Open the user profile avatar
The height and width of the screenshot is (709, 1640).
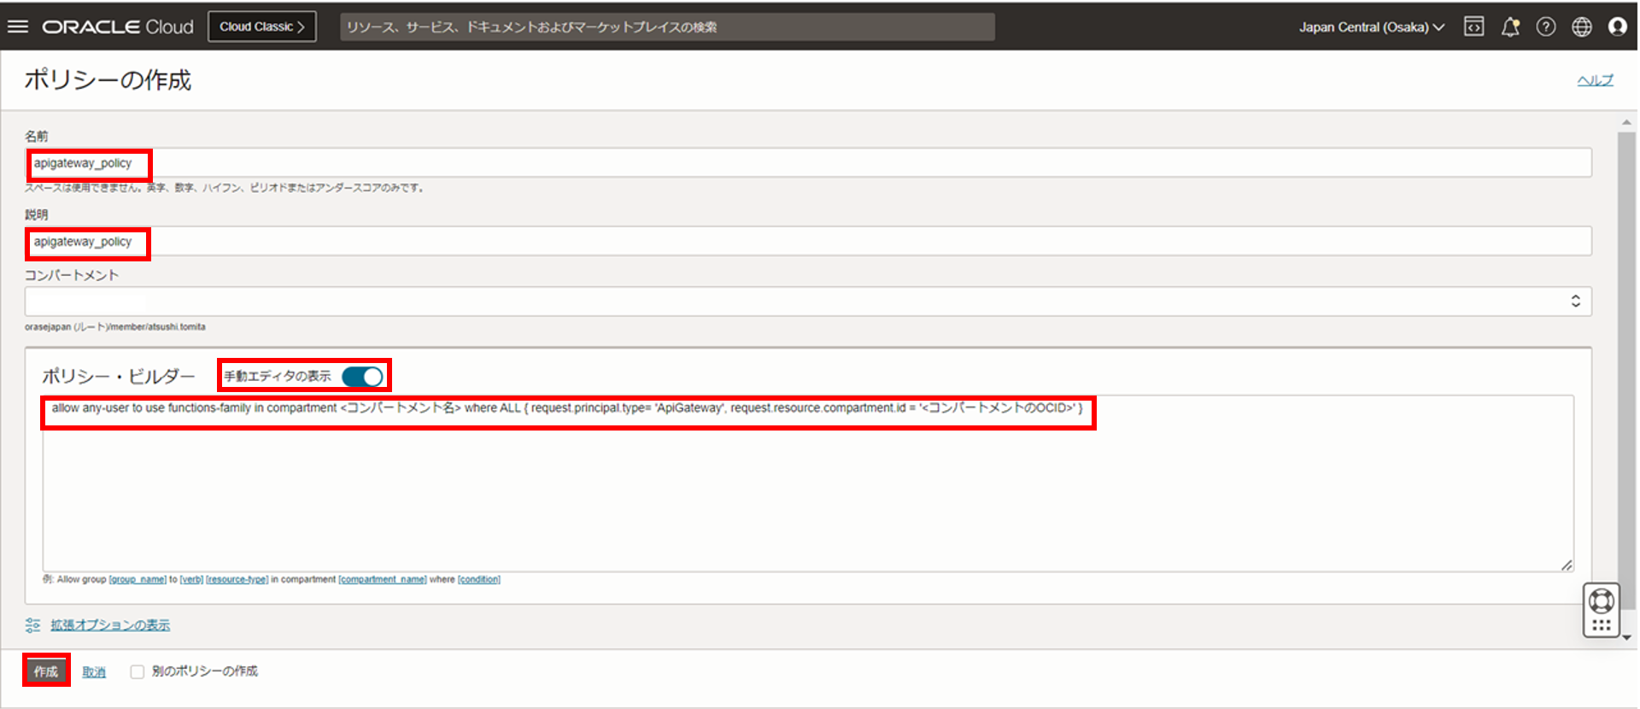(x=1618, y=26)
